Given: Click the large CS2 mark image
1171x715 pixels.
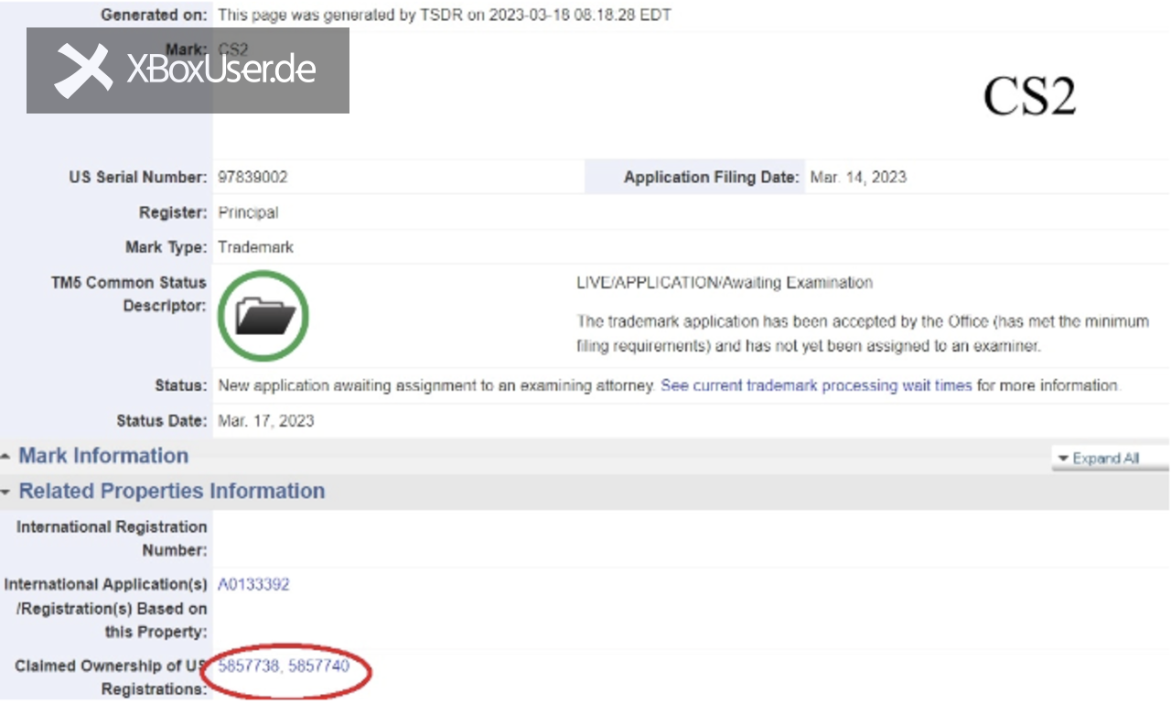Looking at the screenshot, I should (x=1029, y=95).
